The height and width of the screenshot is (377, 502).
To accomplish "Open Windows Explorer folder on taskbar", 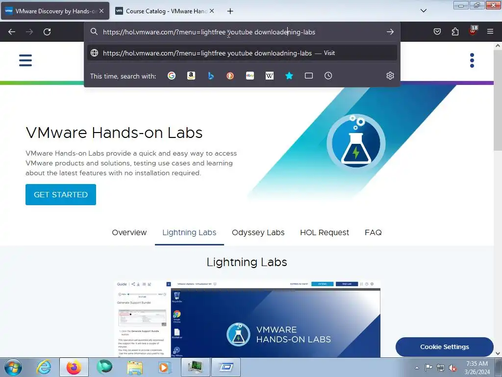I will click(135, 367).
